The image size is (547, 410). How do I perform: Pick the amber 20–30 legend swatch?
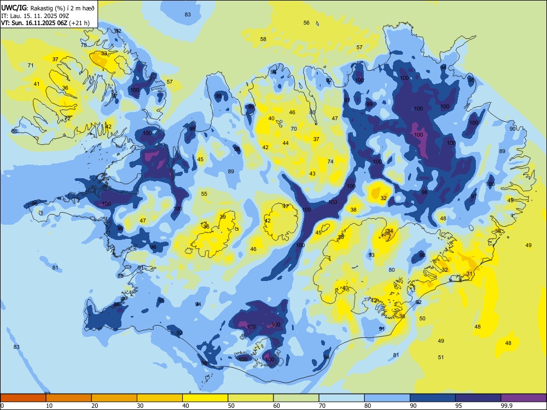click(x=114, y=398)
